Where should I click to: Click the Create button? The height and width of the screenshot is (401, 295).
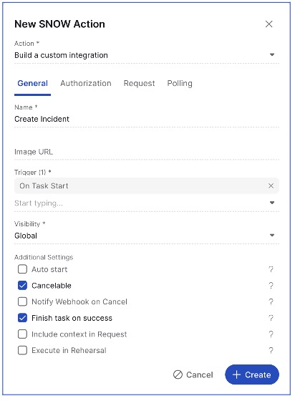tap(252, 375)
